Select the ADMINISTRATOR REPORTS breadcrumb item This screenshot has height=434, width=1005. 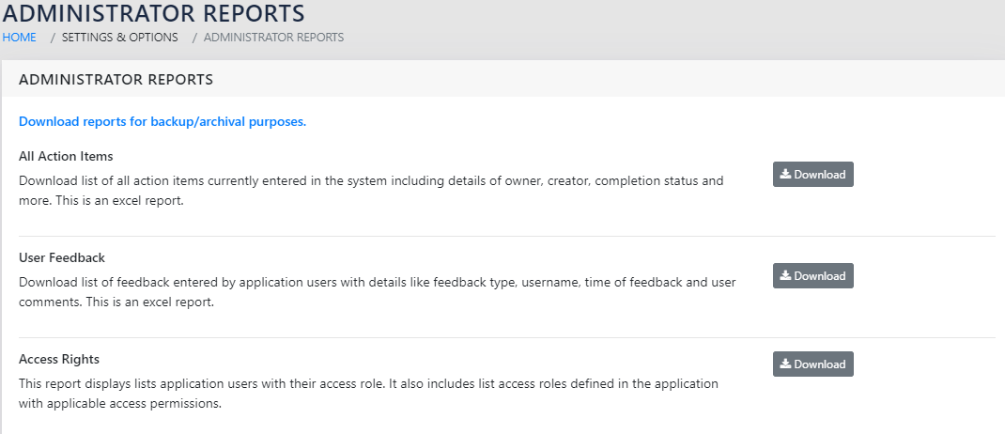tap(273, 38)
